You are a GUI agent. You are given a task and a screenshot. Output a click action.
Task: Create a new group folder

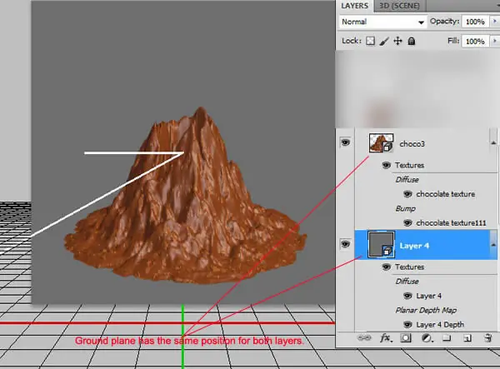pyautogui.click(x=447, y=338)
